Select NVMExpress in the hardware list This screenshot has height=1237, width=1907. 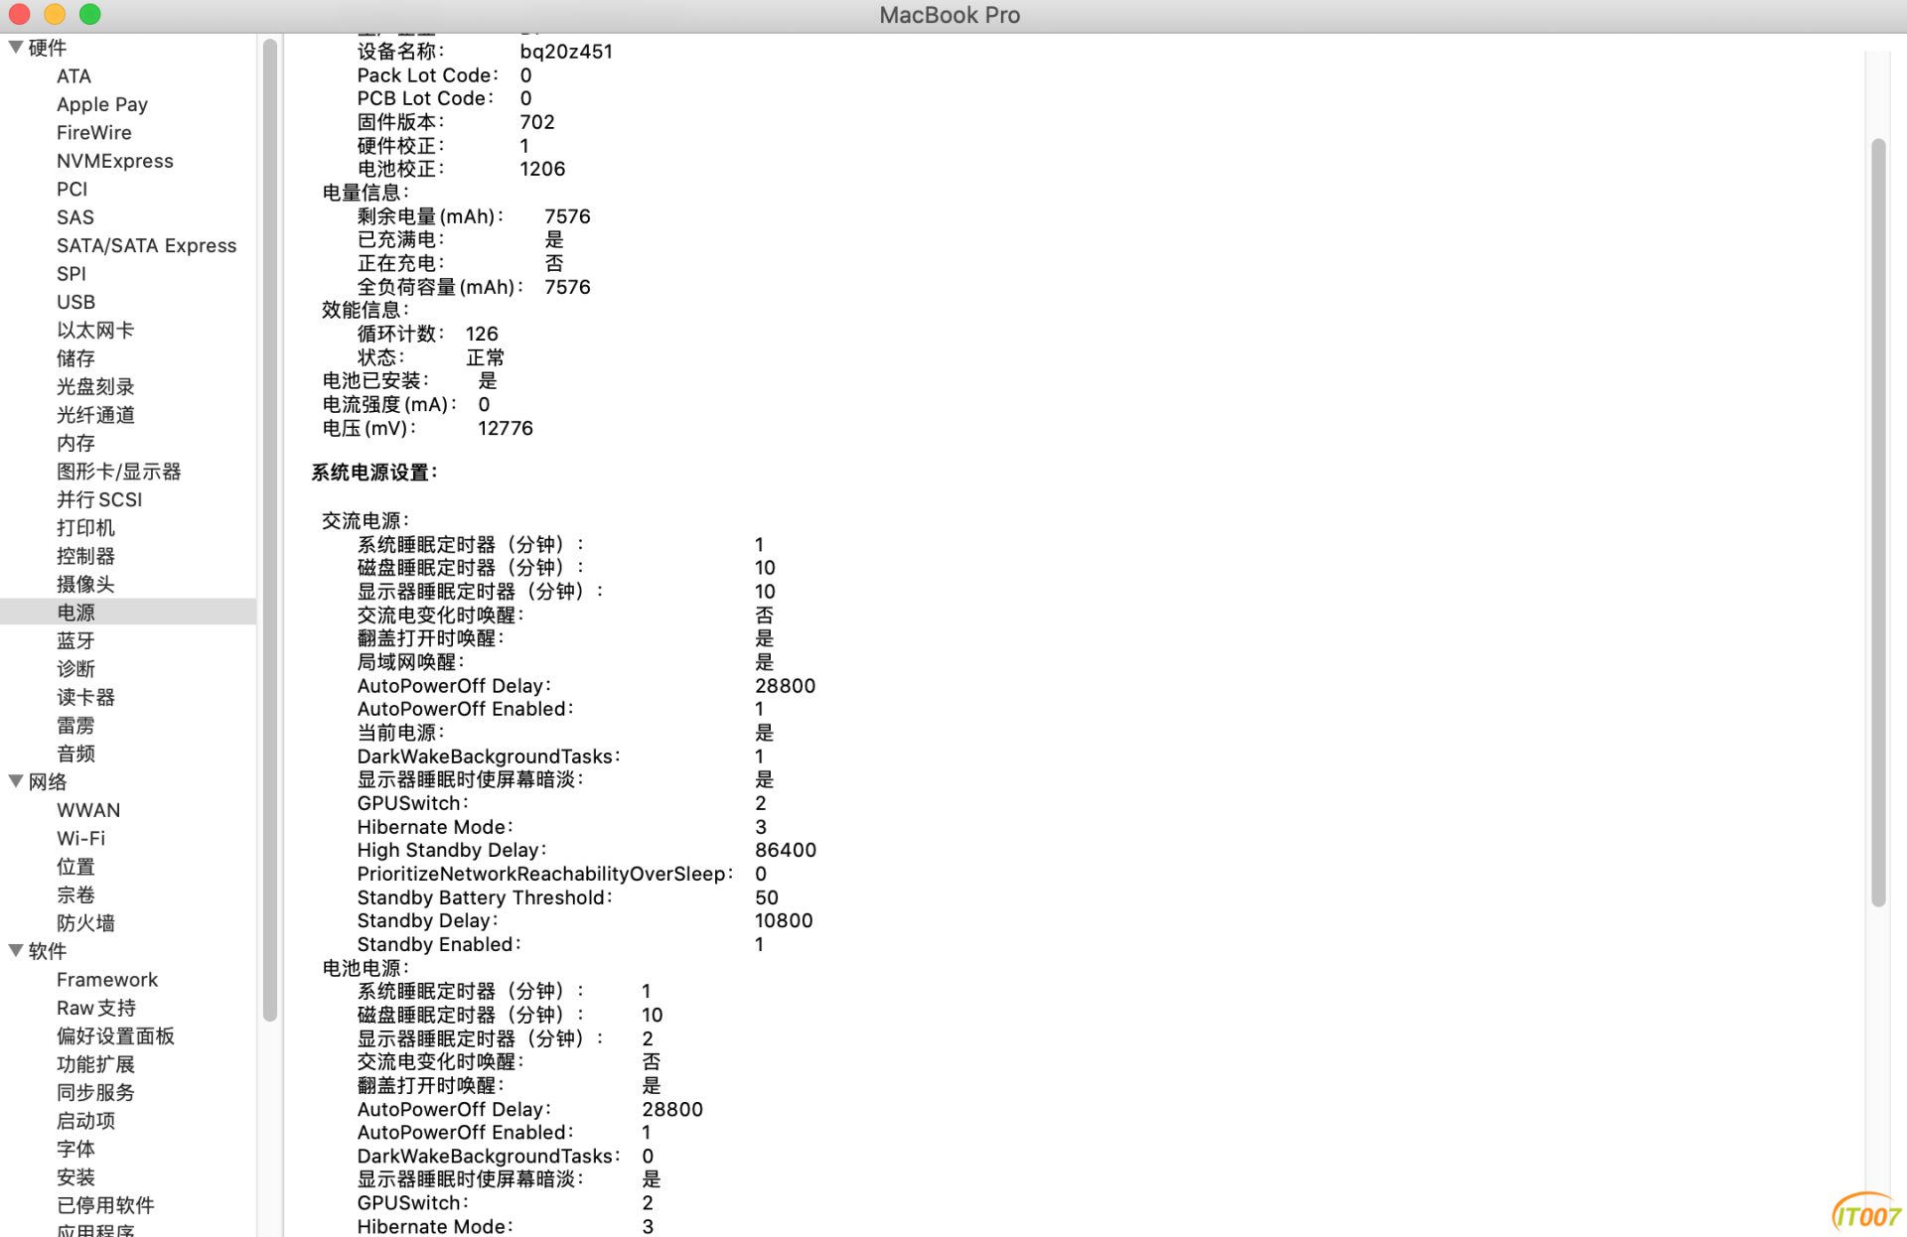click(x=115, y=161)
